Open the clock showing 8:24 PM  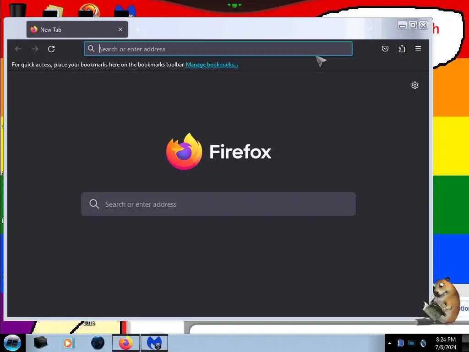tap(446, 343)
